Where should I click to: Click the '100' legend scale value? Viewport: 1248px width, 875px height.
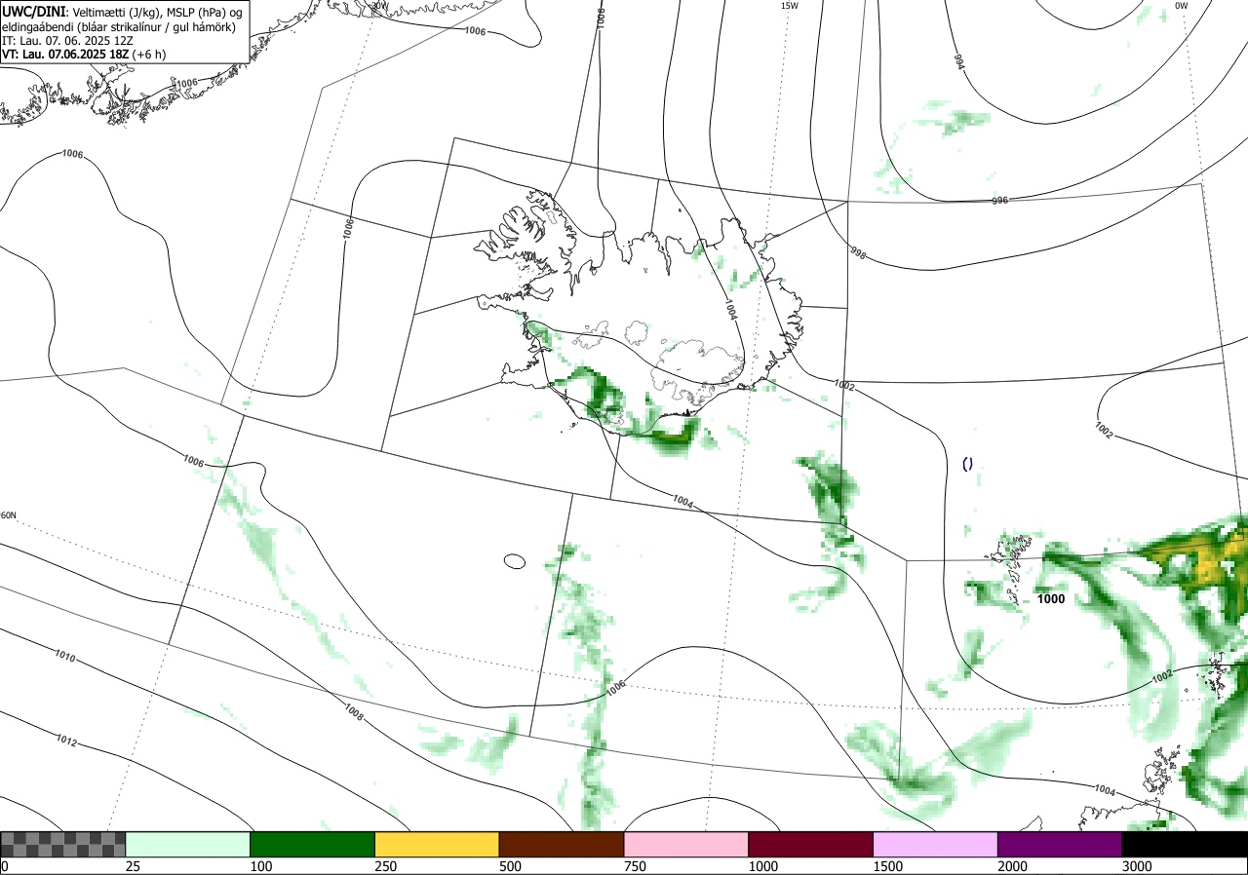pos(261,866)
